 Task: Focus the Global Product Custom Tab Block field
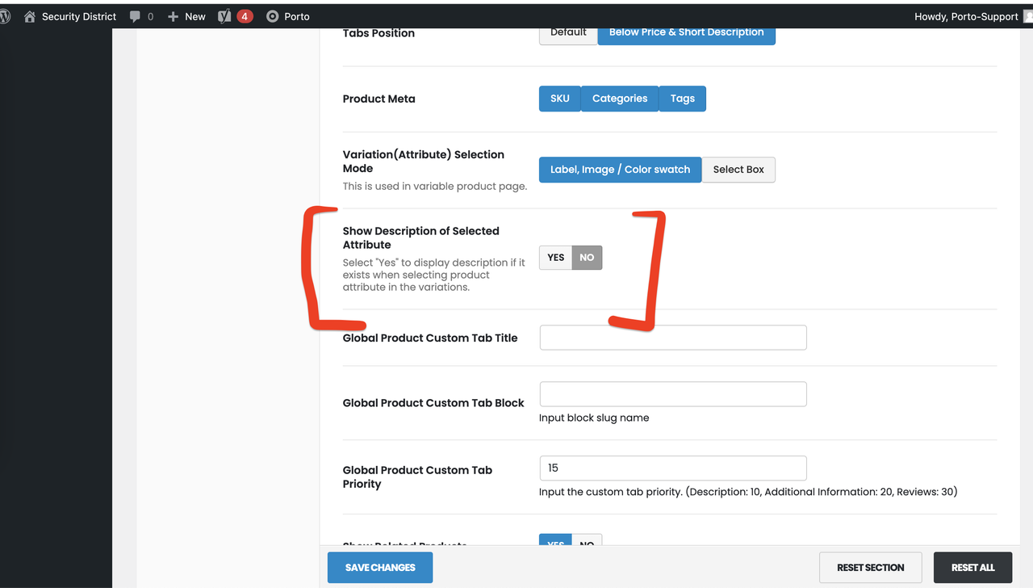[x=673, y=394]
